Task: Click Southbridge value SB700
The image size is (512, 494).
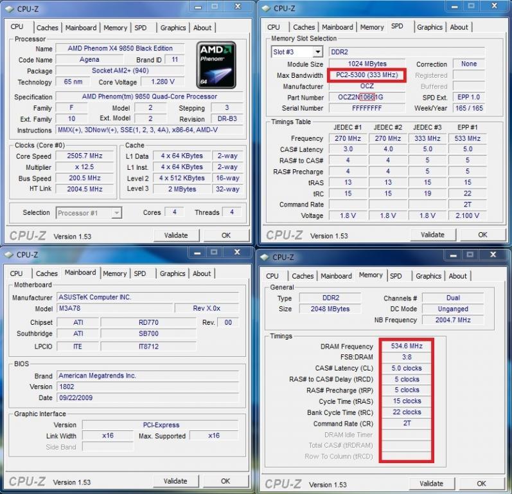Action: point(148,333)
